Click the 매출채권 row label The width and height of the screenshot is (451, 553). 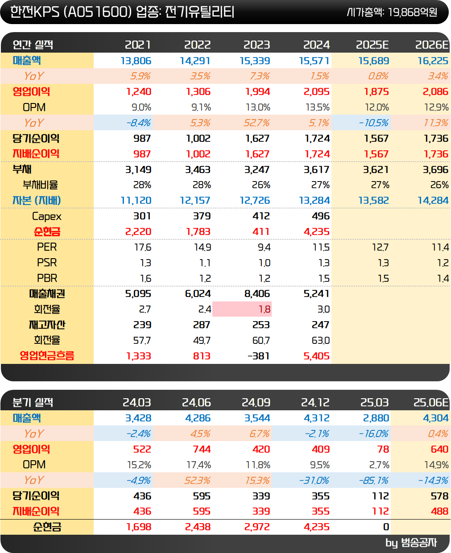click(47, 293)
